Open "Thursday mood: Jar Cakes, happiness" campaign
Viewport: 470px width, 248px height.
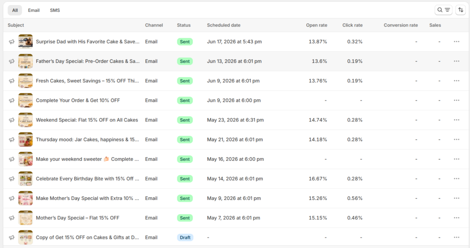(x=87, y=139)
